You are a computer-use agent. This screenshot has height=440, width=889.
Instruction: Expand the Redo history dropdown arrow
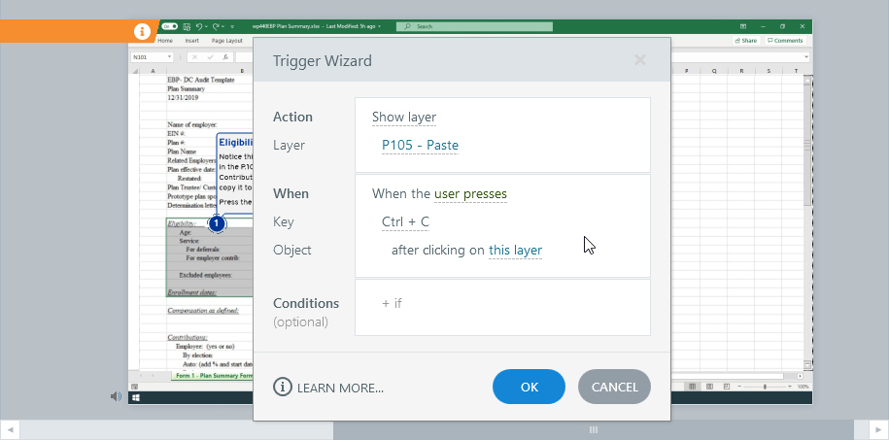tap(222, 26)
